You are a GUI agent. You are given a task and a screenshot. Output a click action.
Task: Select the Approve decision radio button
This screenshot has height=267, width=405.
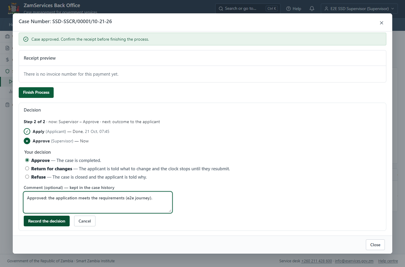pyautogui.click(x=27, y=160)
